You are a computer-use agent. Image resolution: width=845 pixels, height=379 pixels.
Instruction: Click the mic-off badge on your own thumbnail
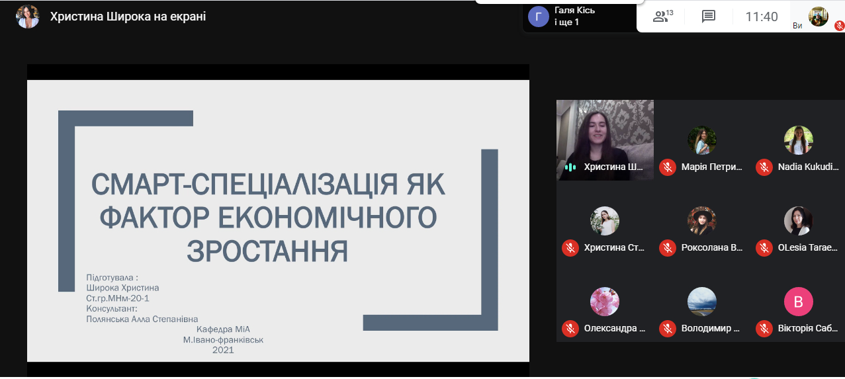click(839, 26)
